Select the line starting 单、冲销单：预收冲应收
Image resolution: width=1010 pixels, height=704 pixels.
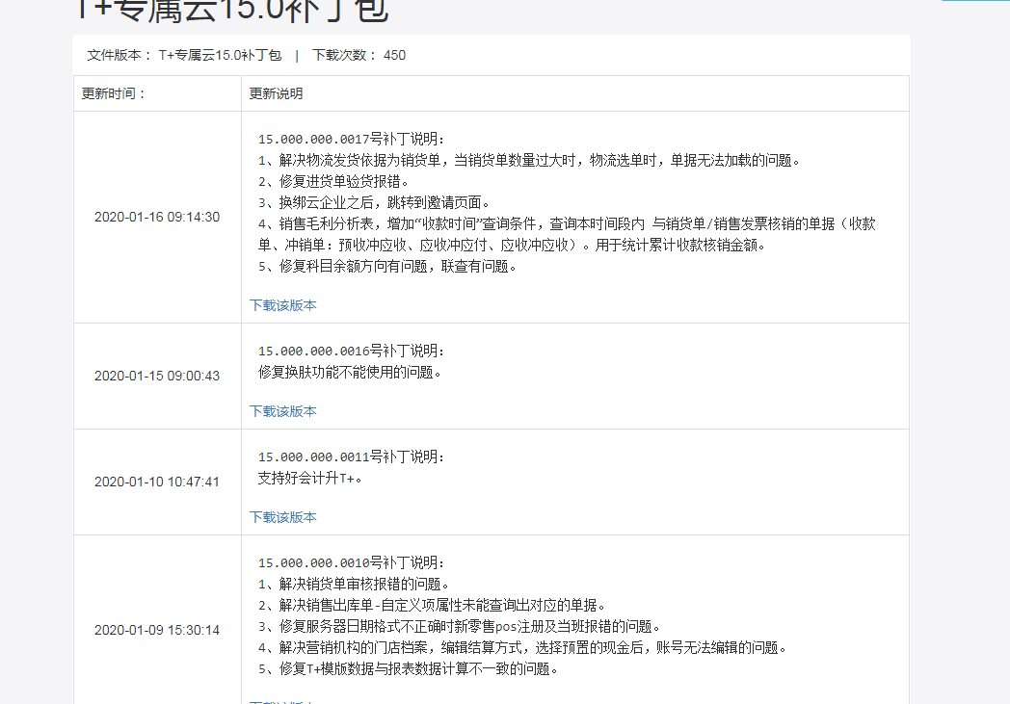512,246
